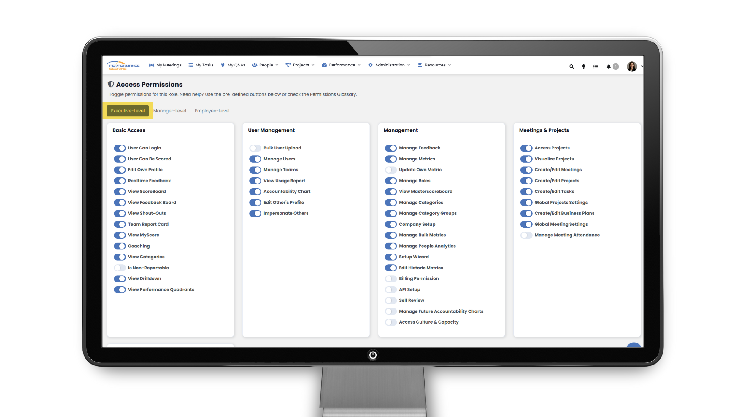
Task: Click the search magnifier icon
Action: [x=571, y=66]
